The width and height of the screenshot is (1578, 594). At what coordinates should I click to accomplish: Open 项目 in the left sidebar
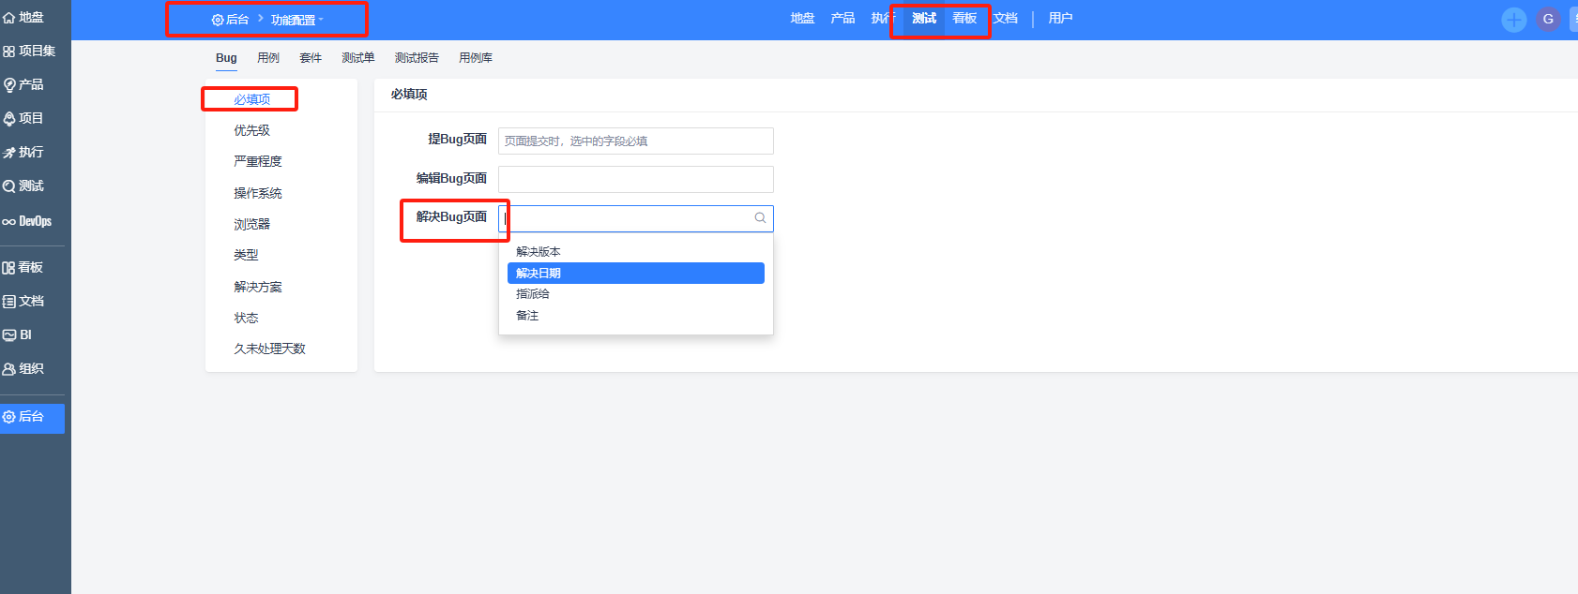coord(24,119)
